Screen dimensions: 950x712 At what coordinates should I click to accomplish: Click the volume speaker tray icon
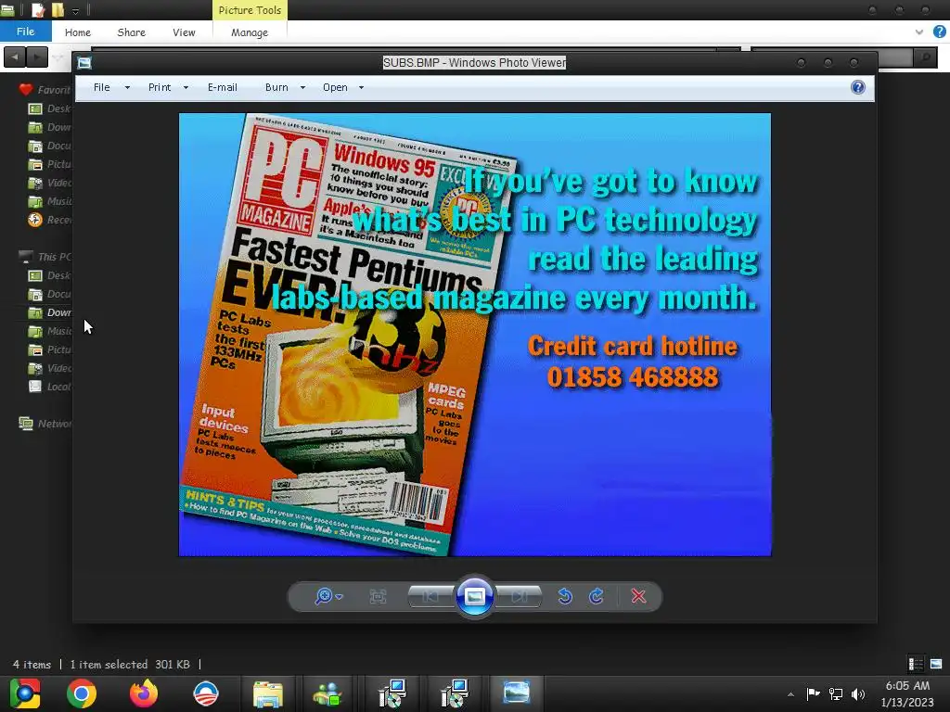point(857,693)
